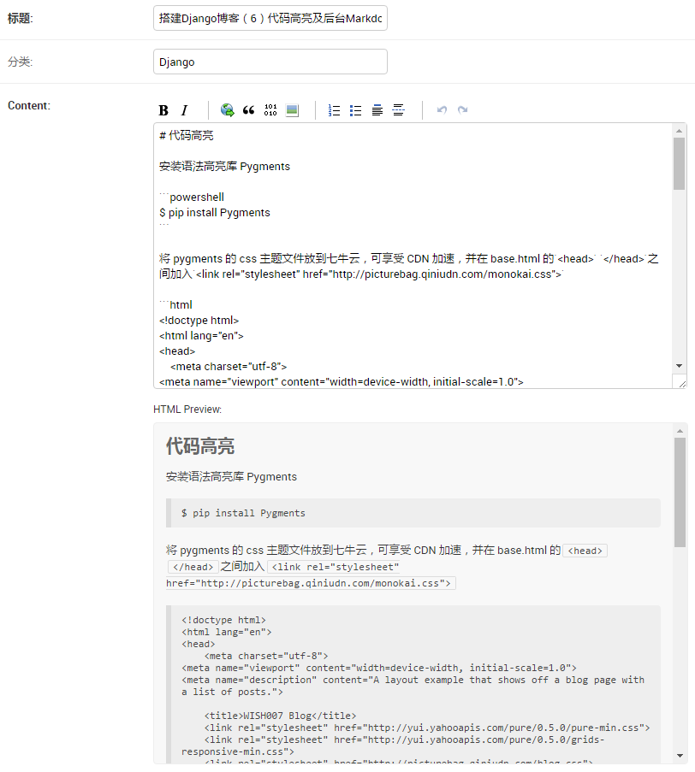This screenshot has height=772, width=695.
Task: Click the 标题 title input field
Action: point(270,18)
